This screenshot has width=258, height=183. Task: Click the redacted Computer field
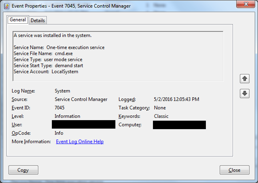coord(179,125)
